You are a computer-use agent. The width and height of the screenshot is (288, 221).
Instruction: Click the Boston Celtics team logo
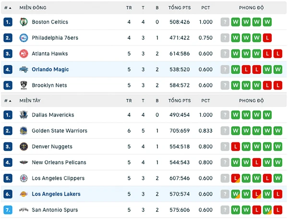pyautogui.click(x=24, y=22)
